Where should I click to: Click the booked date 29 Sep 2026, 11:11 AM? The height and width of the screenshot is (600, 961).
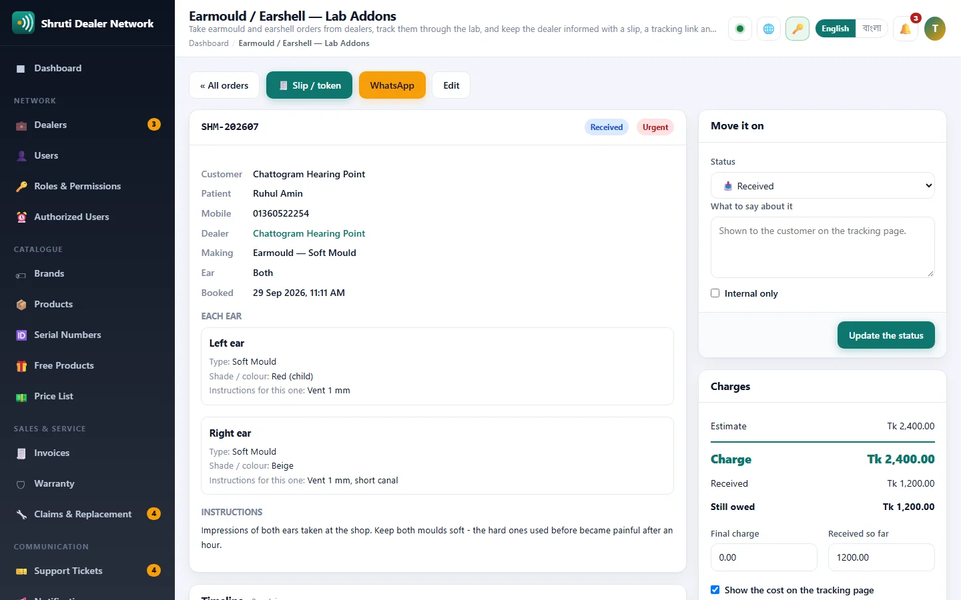(x=299, y=293)
